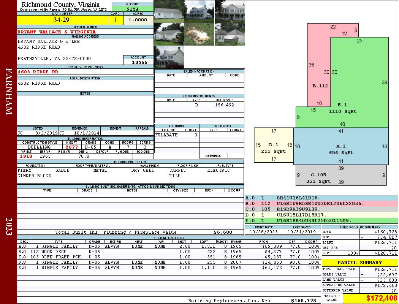Click DEP % value 78.8
Screen dimensions: 399x304
(x=84, y=156)
